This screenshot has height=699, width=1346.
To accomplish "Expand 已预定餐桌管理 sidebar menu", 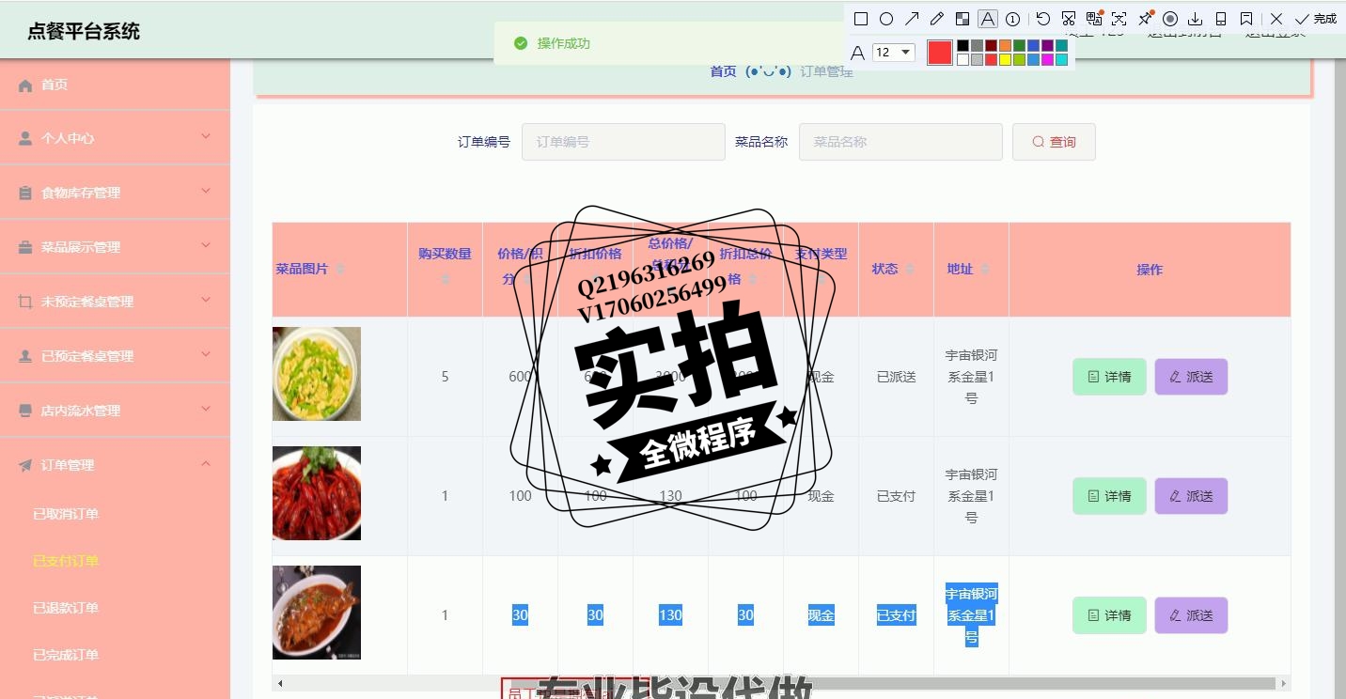I will click(115, 355).
